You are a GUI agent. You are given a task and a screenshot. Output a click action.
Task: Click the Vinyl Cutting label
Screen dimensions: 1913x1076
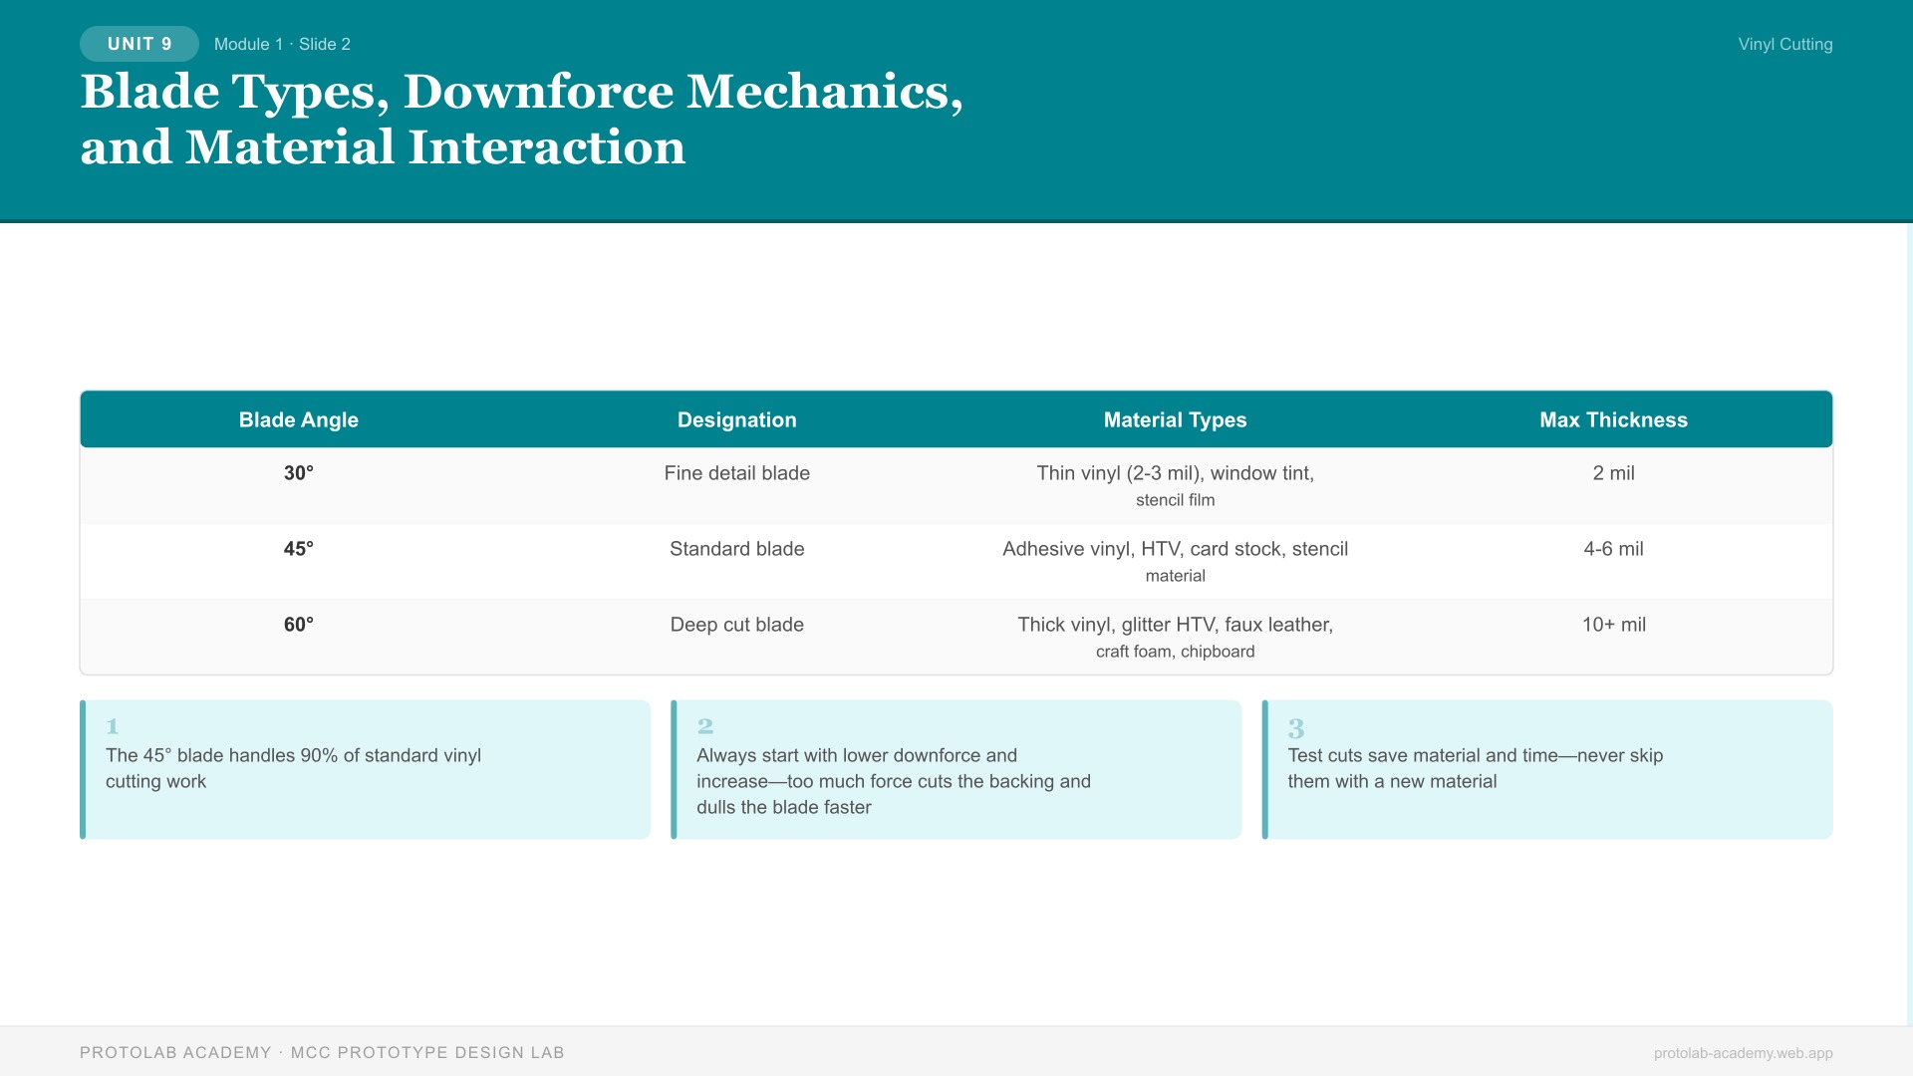pyautogui.click(x=1784, y=44)
